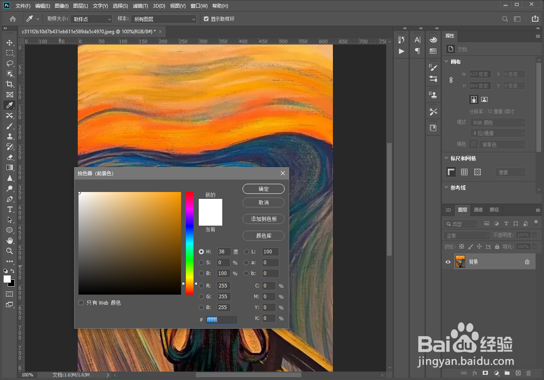The height and width of the screenshot is (380, 544).
Task: Click the 颜色库 button
Action: (x=264, y=236)
